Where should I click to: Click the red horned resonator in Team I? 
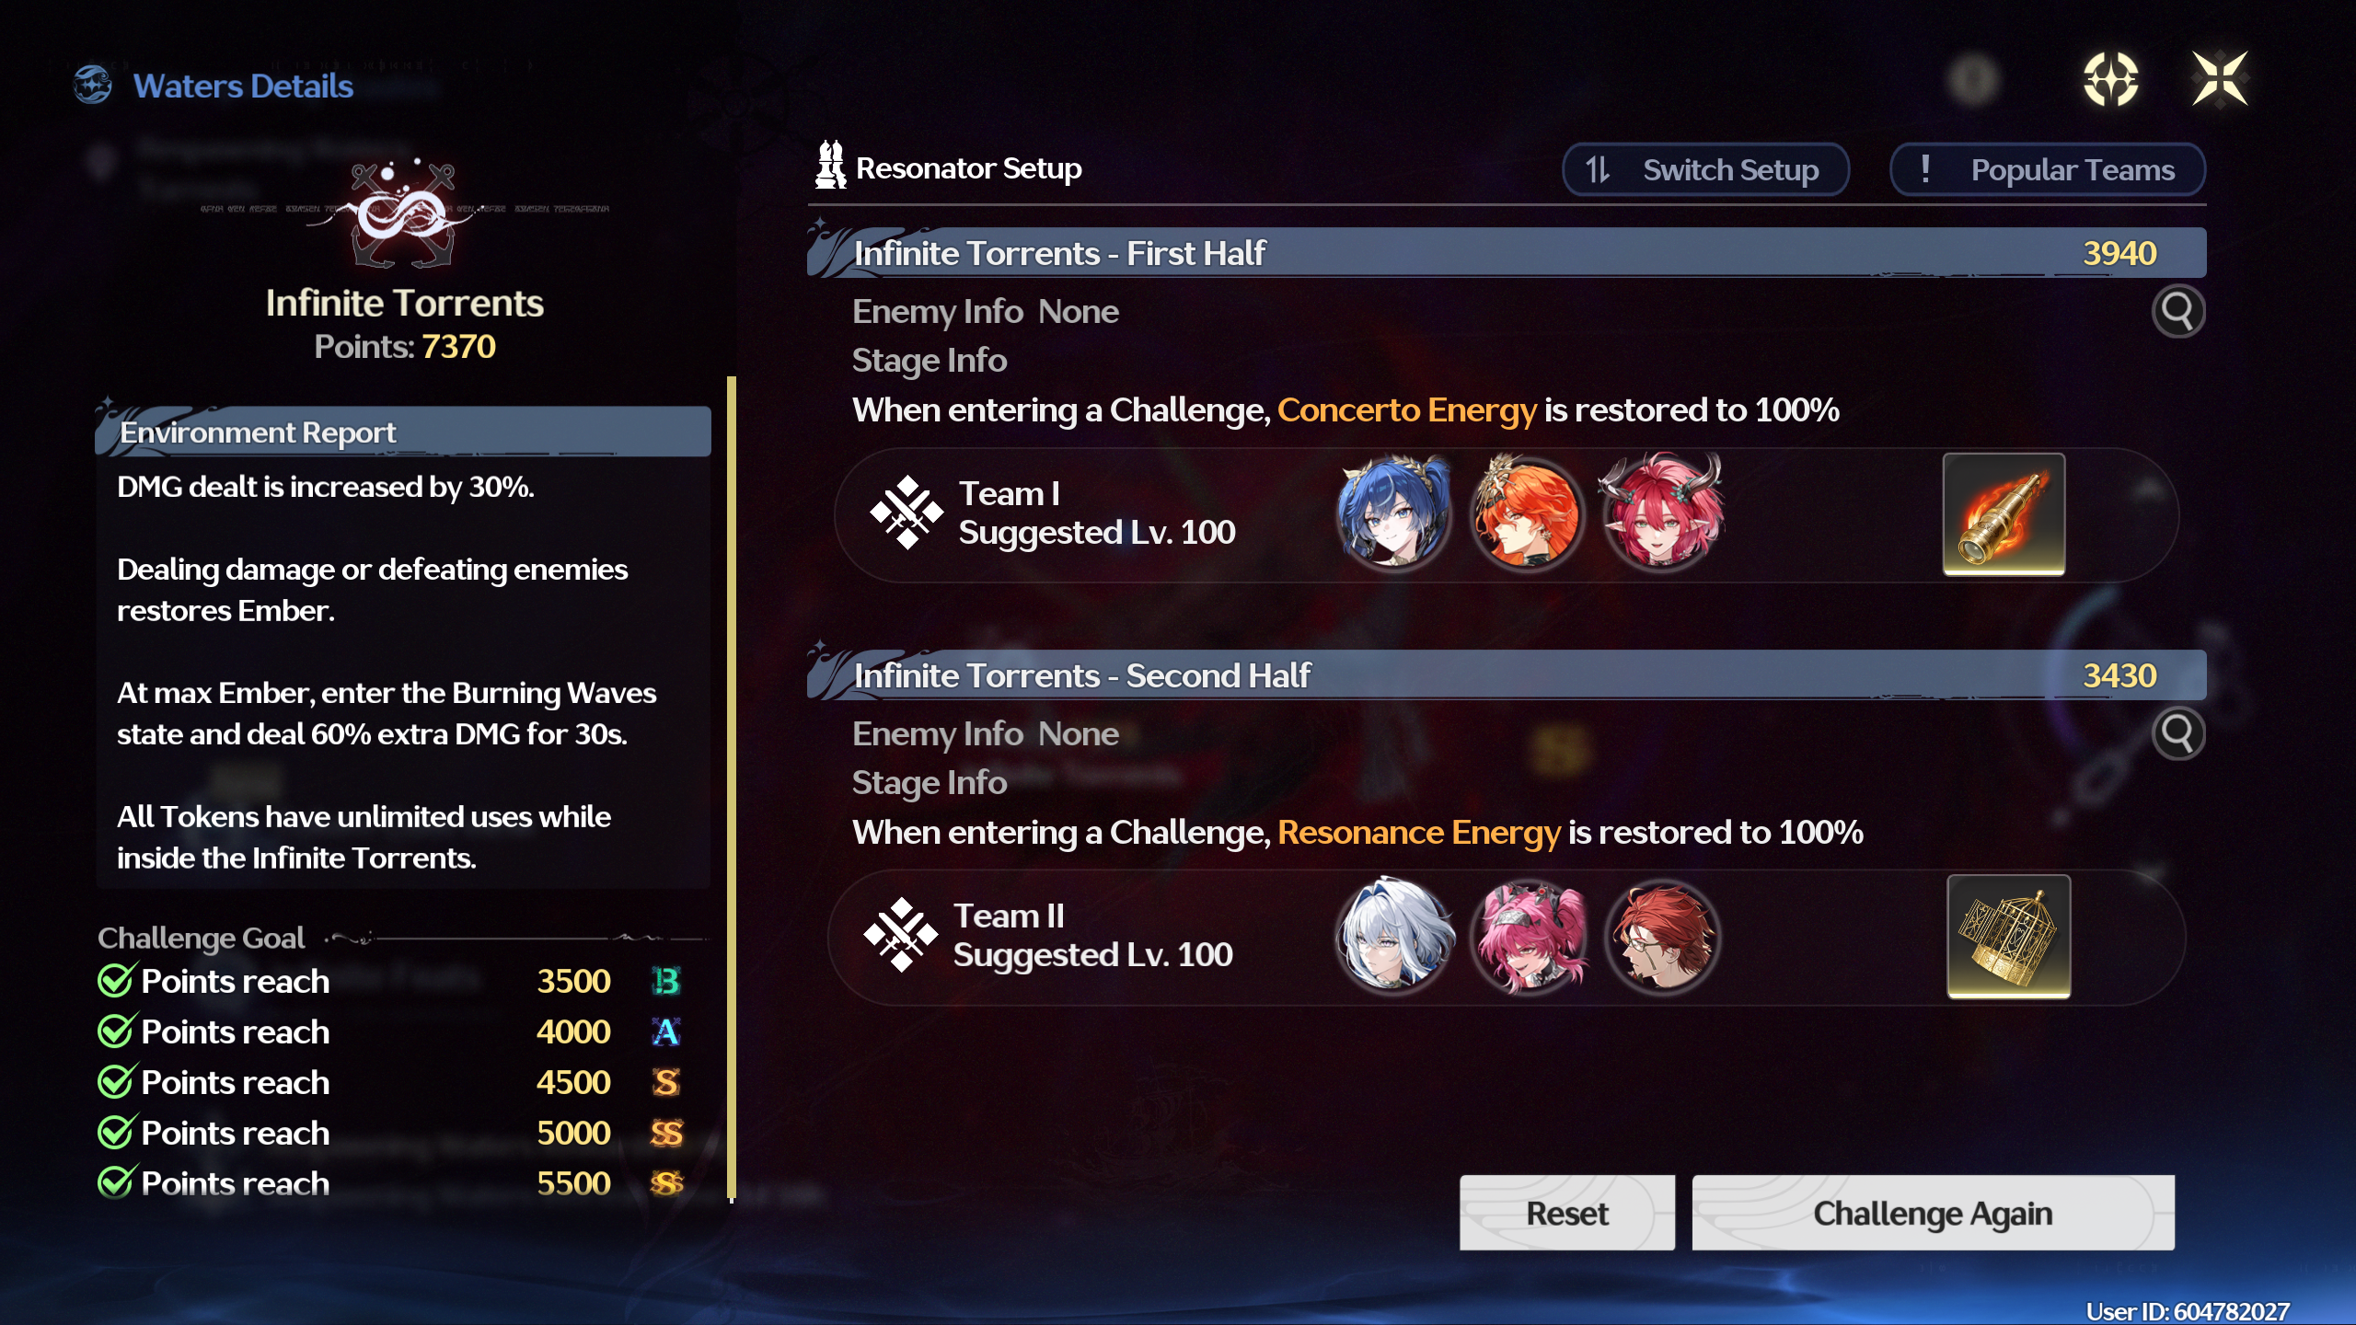[x=1662, y=511]
